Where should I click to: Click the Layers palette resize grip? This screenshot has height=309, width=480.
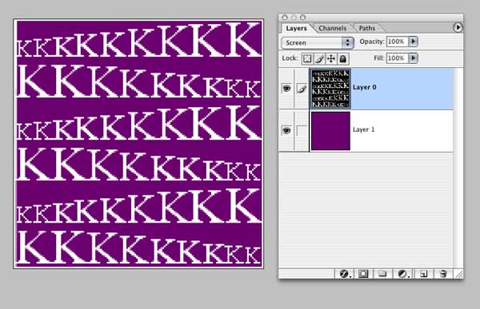(459, 275)
